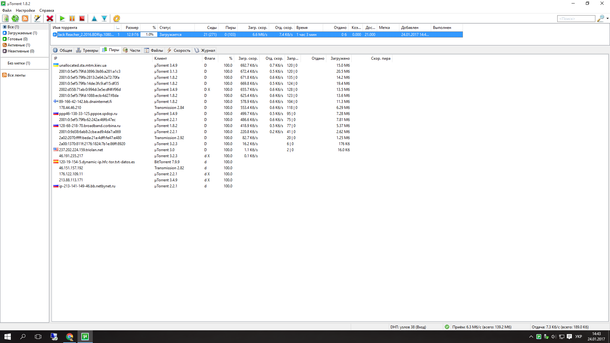Viewport: 610px width, 343px height.
Task: Select the Jack Reacher torrent progress bar
Action: 149,35
